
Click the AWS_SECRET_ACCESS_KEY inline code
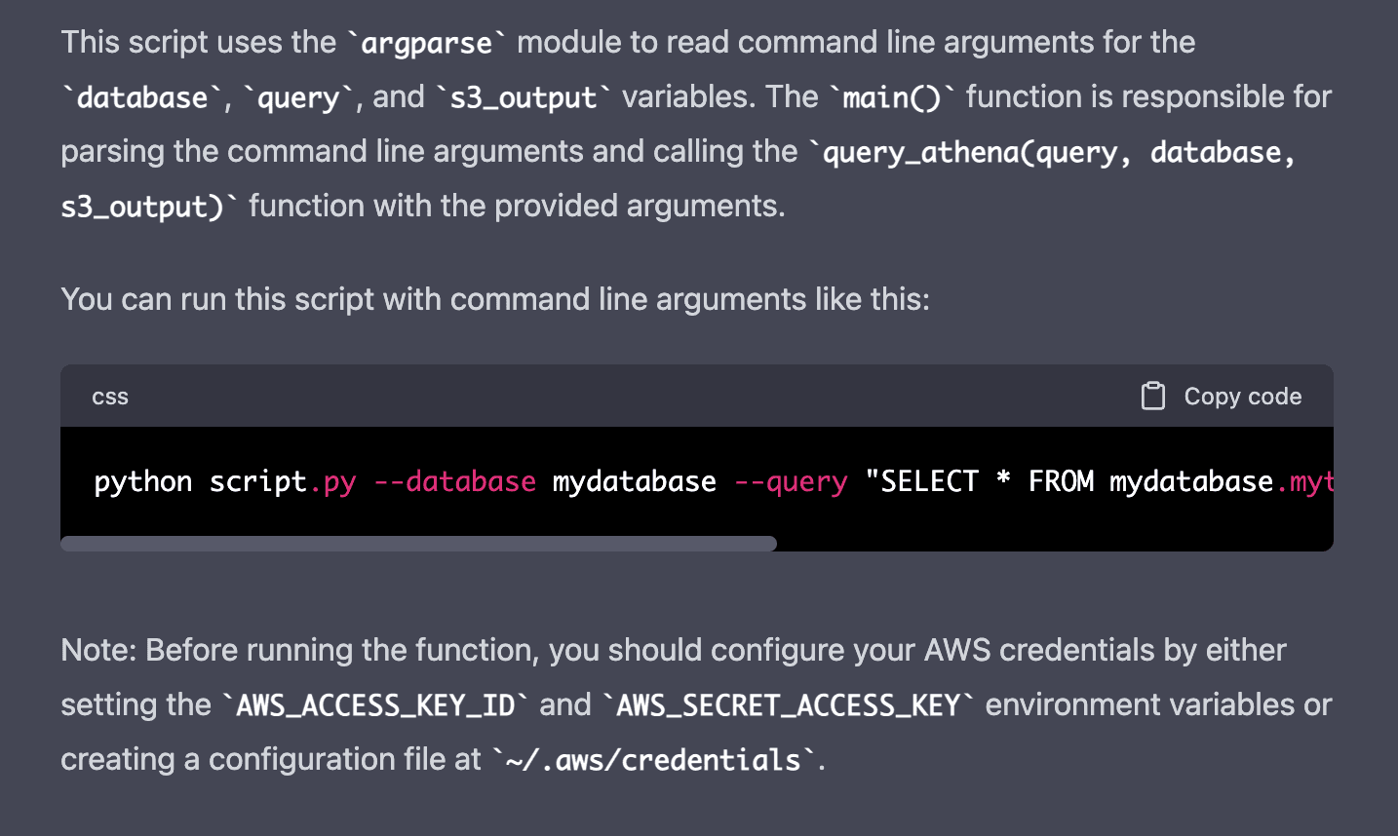click(x=788, y=705)
